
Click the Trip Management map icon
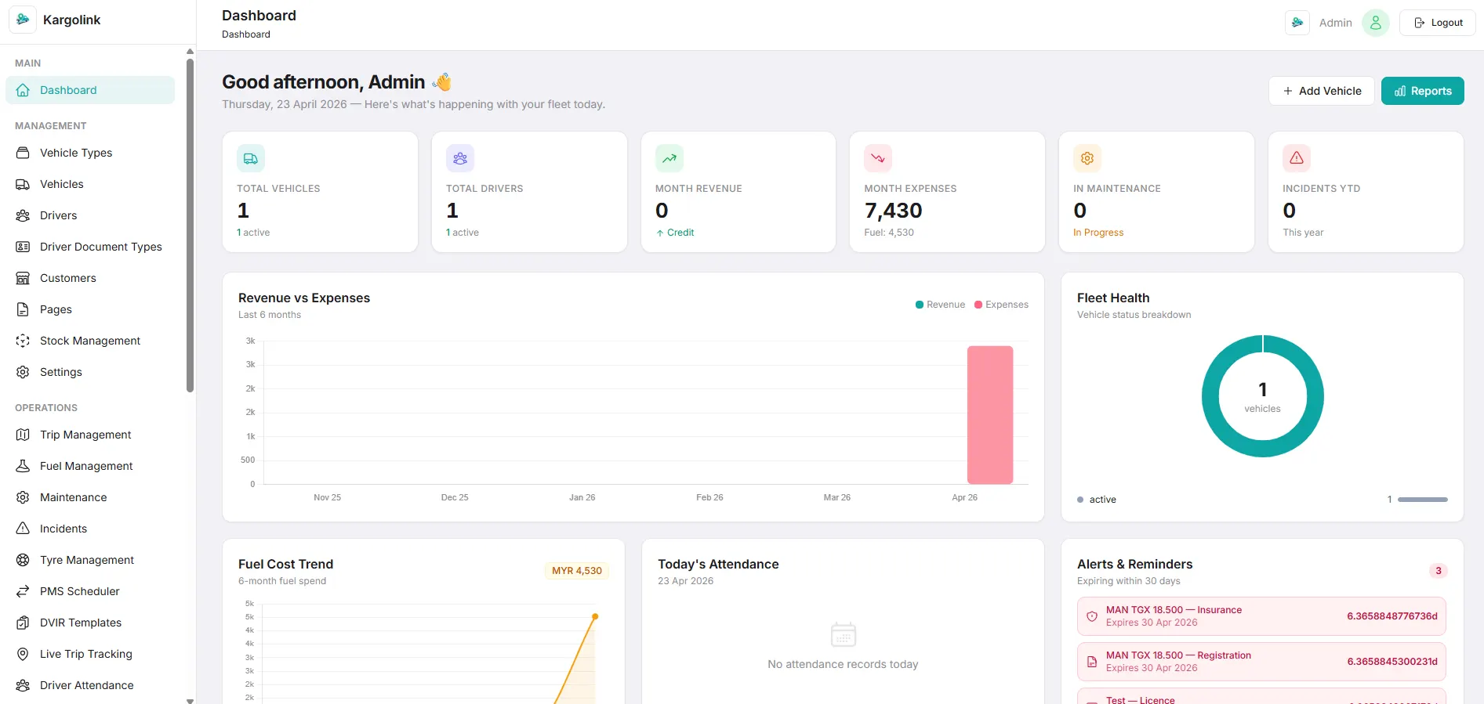coord(23,435)
